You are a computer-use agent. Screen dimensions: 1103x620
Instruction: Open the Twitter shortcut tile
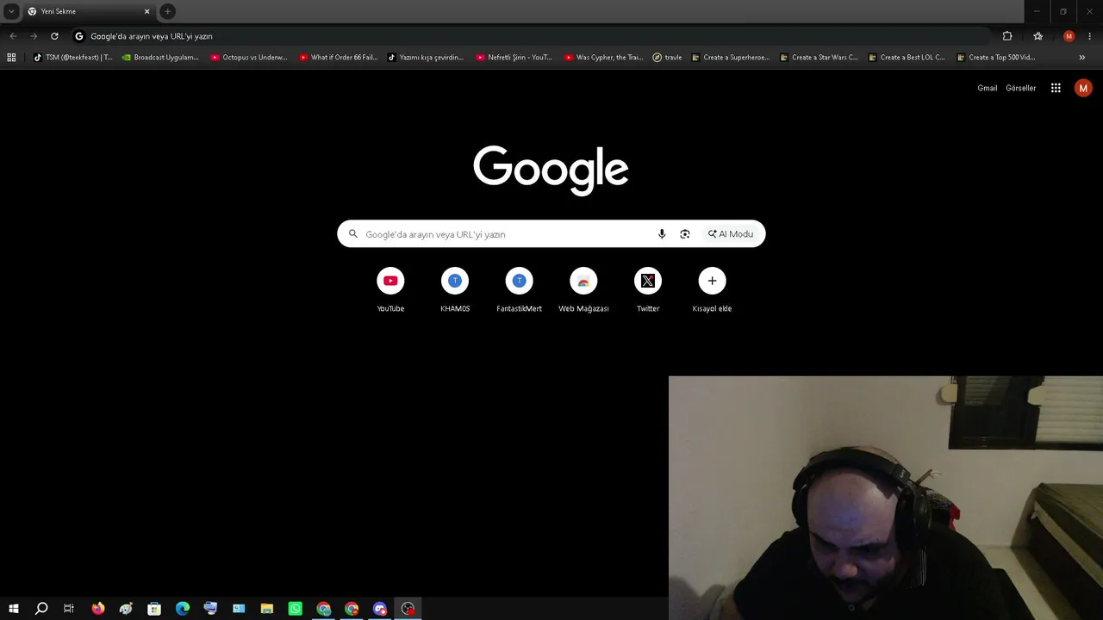[x=648, y=289]
